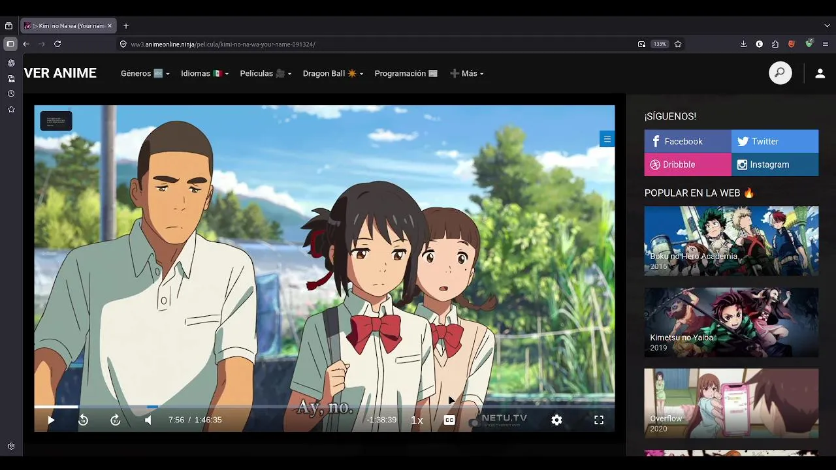Image resolution: width=836 pixels, height=470 pixels.
Task: Open bookmarks sidebar star icon
Action: (11, 110)
